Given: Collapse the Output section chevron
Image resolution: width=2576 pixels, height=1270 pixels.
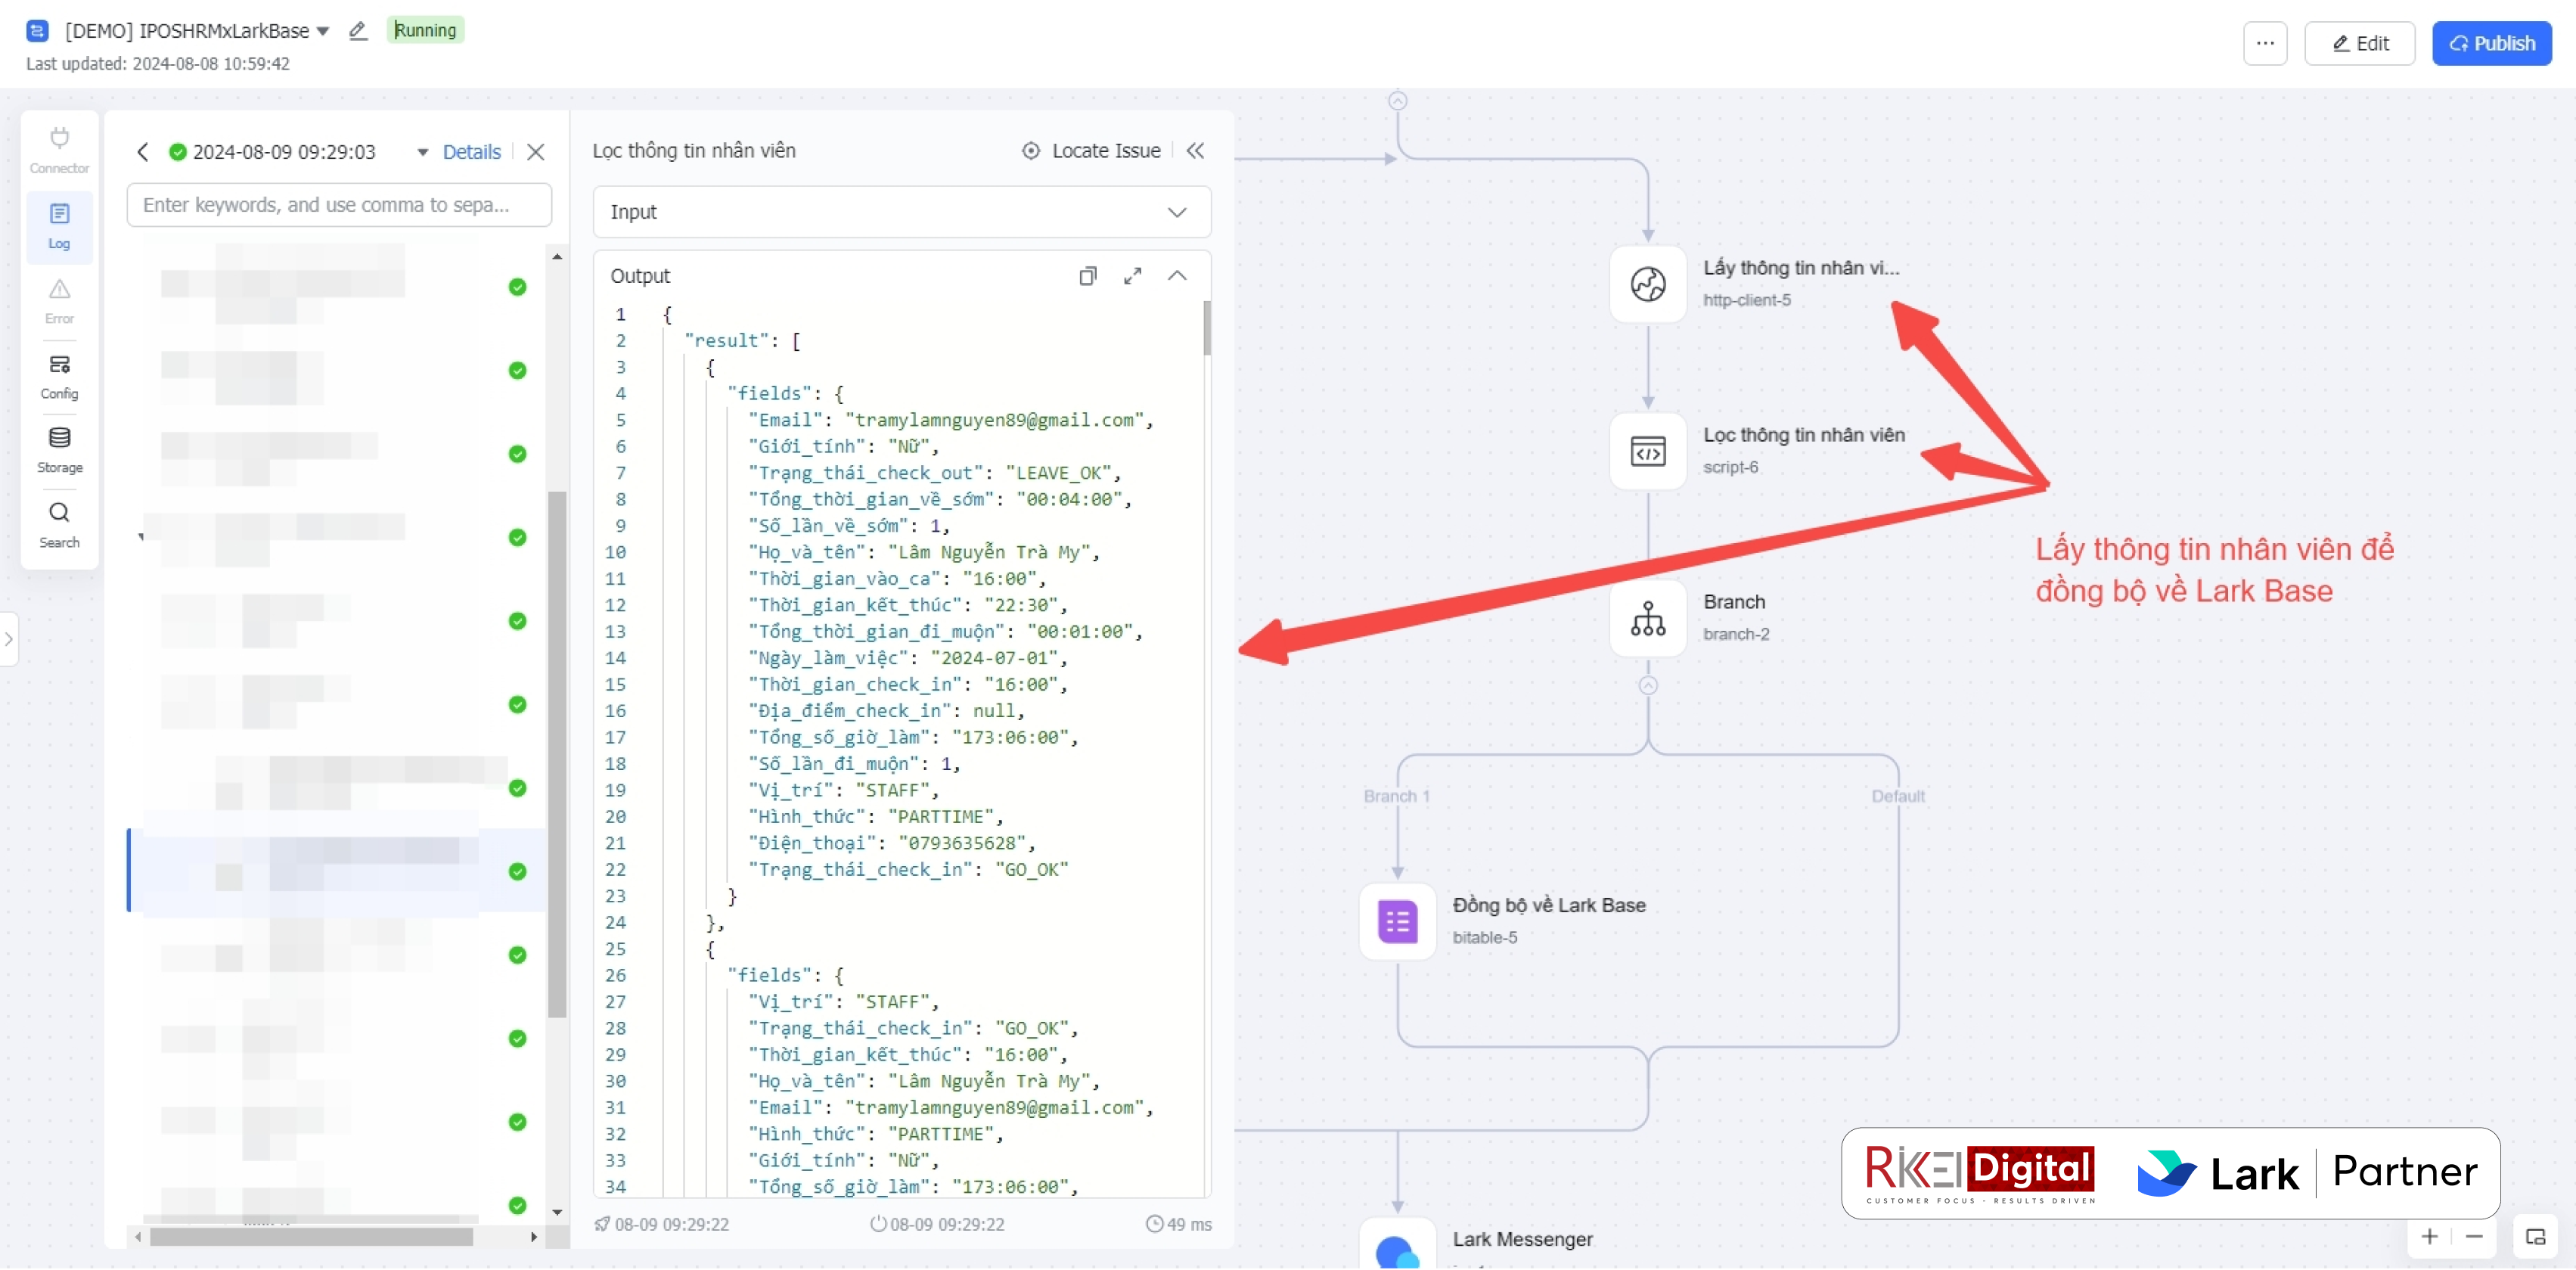Looking at the screenshot, I should [x=1177, y=276].
